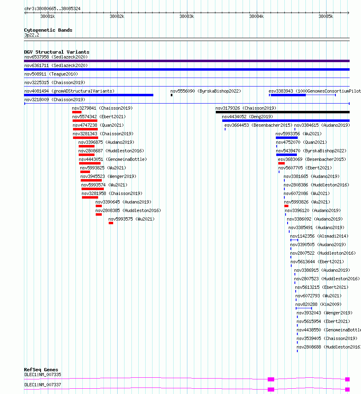
Task: Click nsv3945523 (Wenger2019) label
Action: click(108, 177)
